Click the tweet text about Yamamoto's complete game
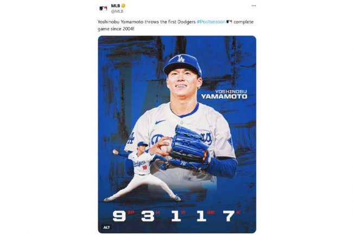 175,25
